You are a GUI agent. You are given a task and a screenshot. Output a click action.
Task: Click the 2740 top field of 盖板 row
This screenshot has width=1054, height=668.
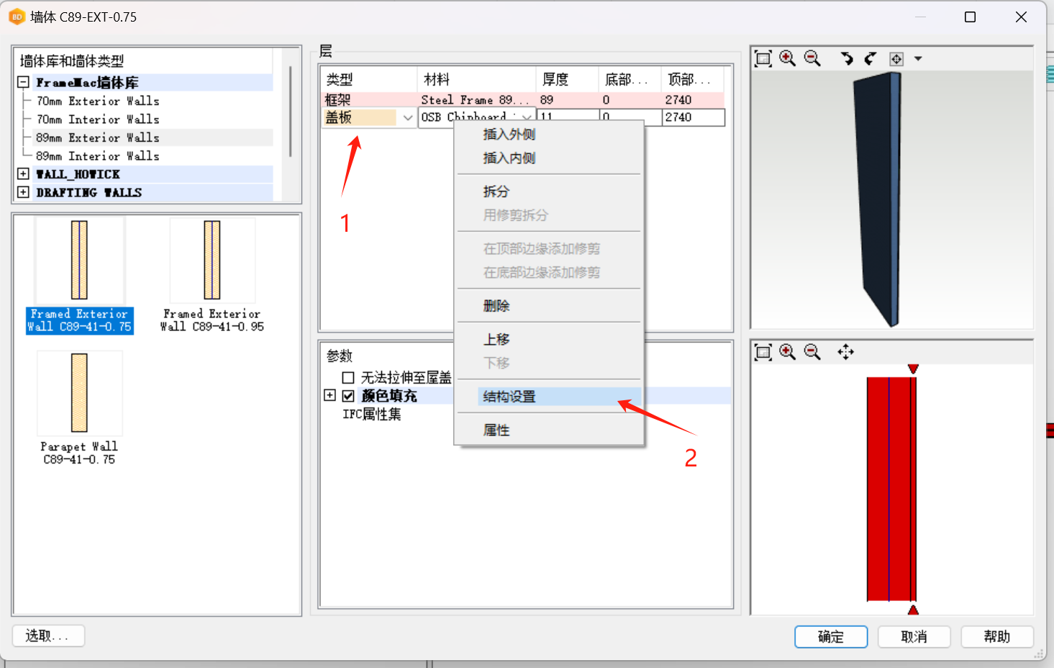[693, 117]
